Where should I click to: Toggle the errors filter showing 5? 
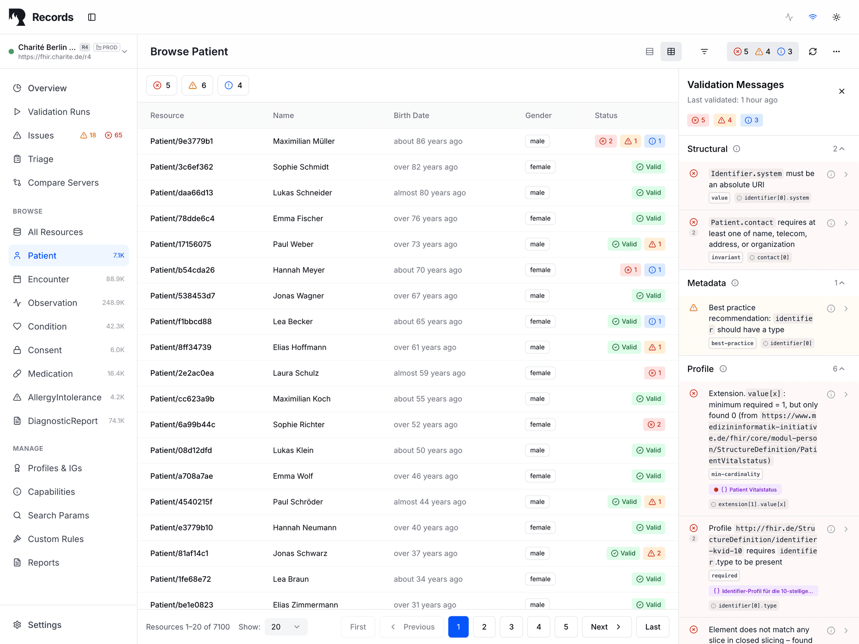tap(161, 85)
